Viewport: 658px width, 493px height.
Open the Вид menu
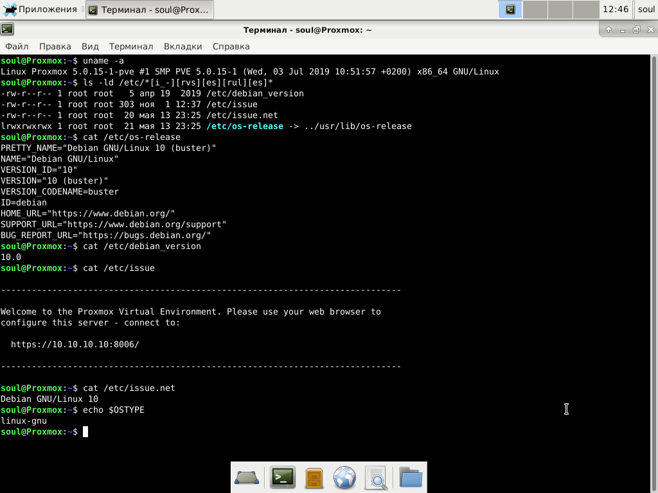tap(90, 46)
